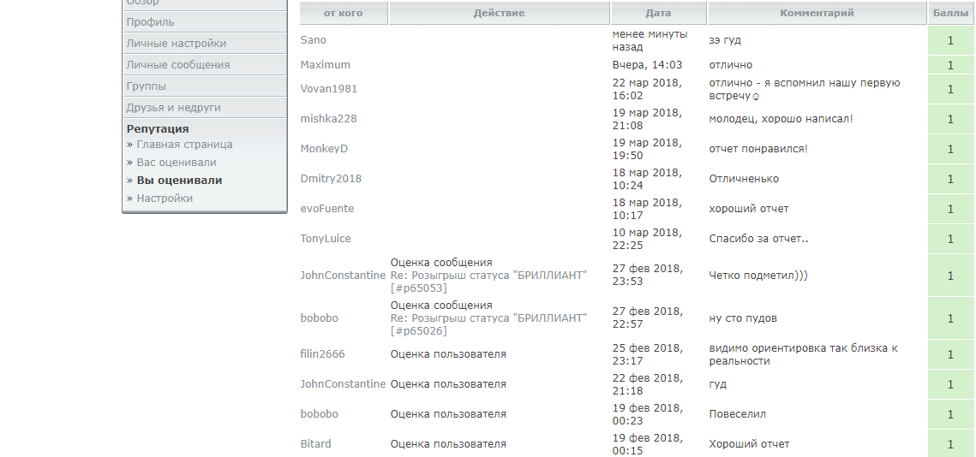Select Вы оценивали in reputation menu

[179, 181]
